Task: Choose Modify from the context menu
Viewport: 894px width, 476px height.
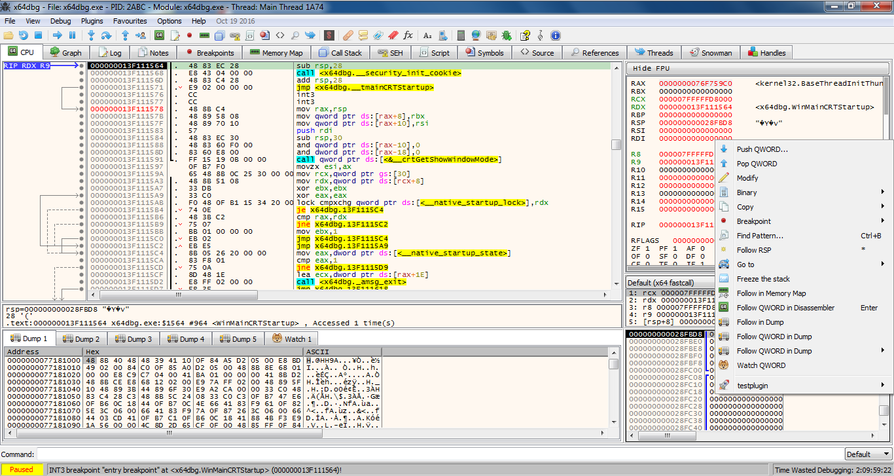Action: point(747,178)
